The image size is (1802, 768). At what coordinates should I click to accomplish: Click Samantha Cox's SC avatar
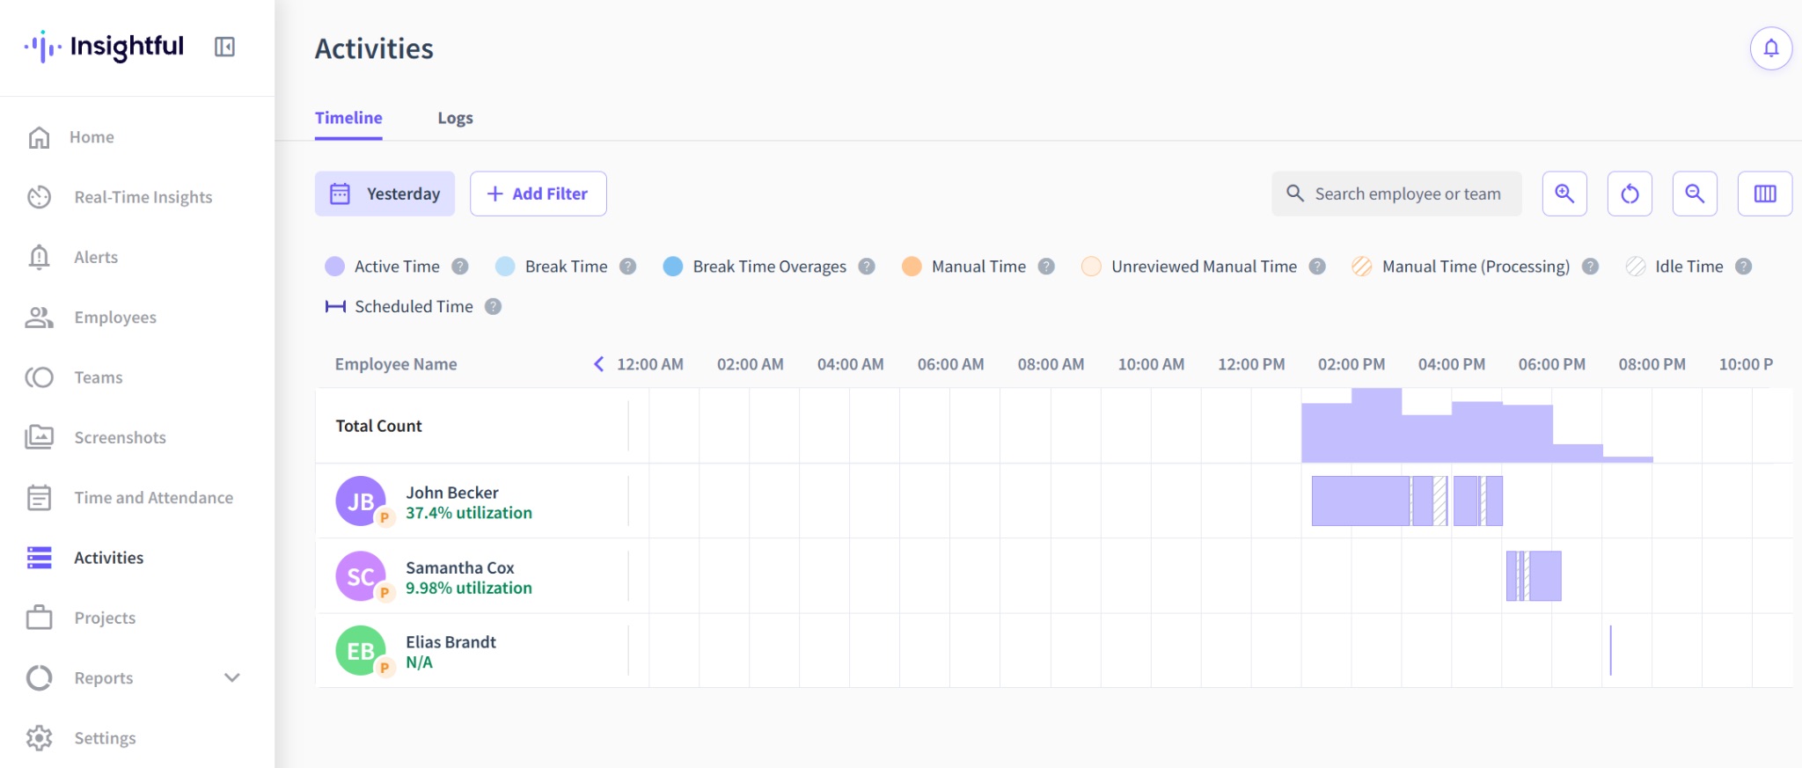tap(361, 576)
